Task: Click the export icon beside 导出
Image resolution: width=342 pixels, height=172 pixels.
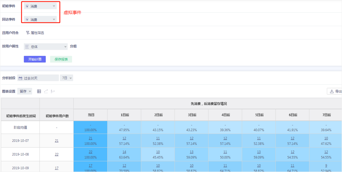Action: [331, 92]
